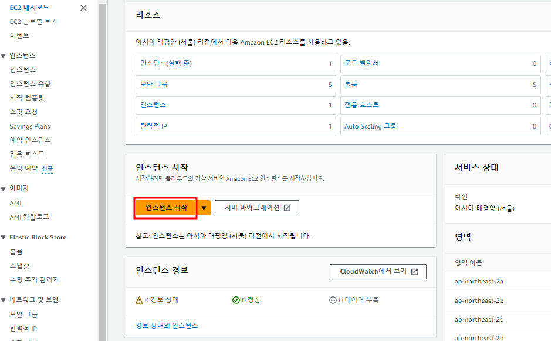This screenshot has width=551, height=341.
Task: Open 시작 템플릿 in sidebar
Action: click(x=27, y=97)
